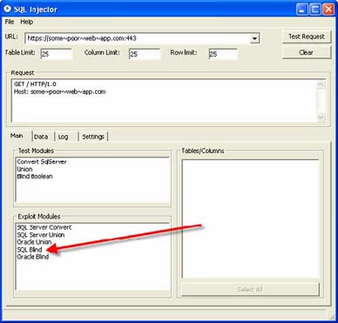Click the Request box scroll up arrow

coord(321,84)
